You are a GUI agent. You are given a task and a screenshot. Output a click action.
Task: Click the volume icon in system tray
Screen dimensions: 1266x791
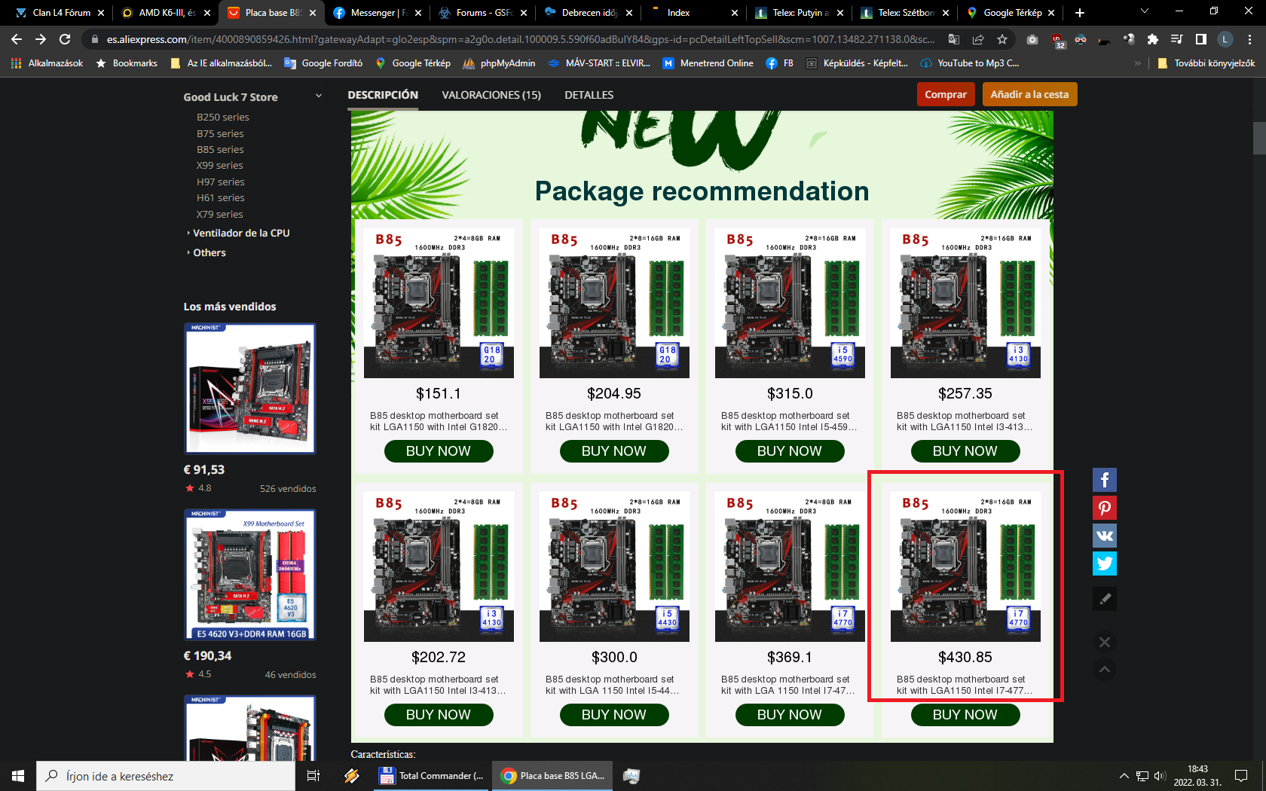pos(1159,776)
